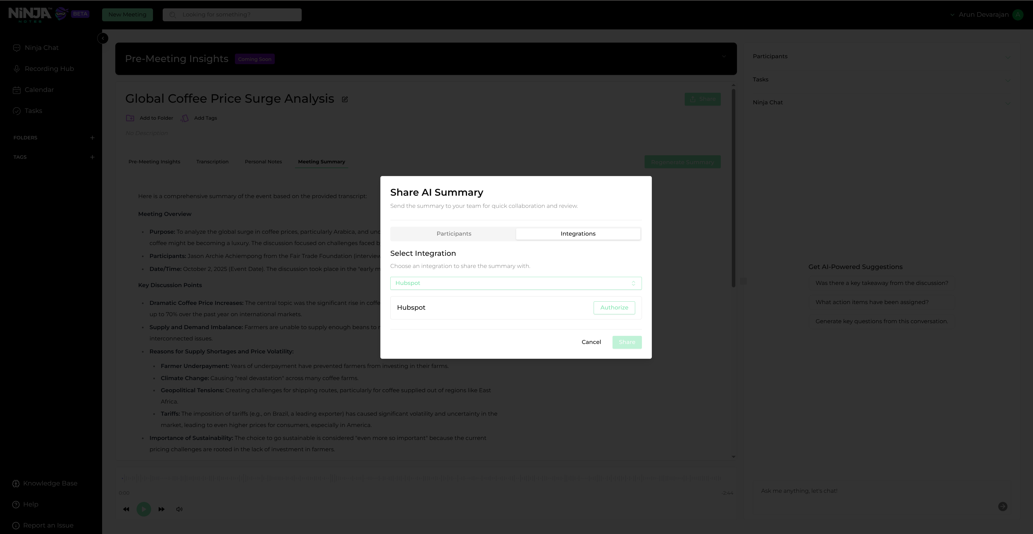The height and width of the screenshot is (534, 1033).
Task: Click the TAGS section label
Action: [x=20, y=157]
